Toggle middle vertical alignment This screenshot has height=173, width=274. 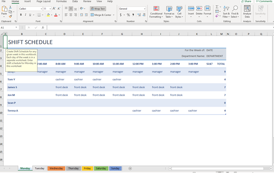[71, 8]
